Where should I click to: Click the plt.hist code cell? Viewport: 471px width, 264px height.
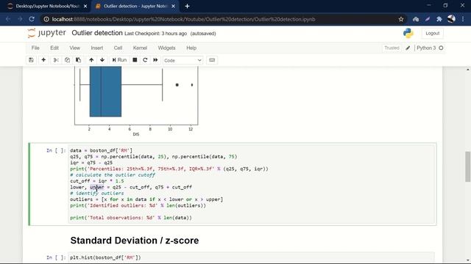tap(251, 257)
